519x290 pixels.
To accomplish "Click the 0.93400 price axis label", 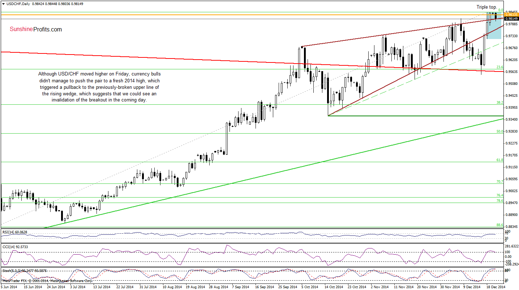I will [x=512, y=120].
